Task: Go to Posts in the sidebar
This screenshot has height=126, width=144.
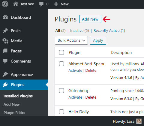Action: point(16,31)
